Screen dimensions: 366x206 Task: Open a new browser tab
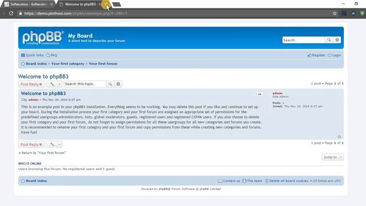[x=116, y=5]
